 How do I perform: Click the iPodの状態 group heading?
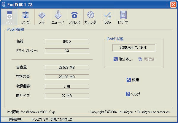pyautogui.click(x=115, y=39)
